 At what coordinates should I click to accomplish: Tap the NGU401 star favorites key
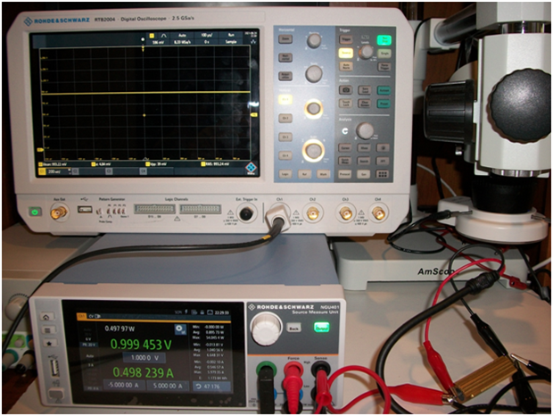49,343
